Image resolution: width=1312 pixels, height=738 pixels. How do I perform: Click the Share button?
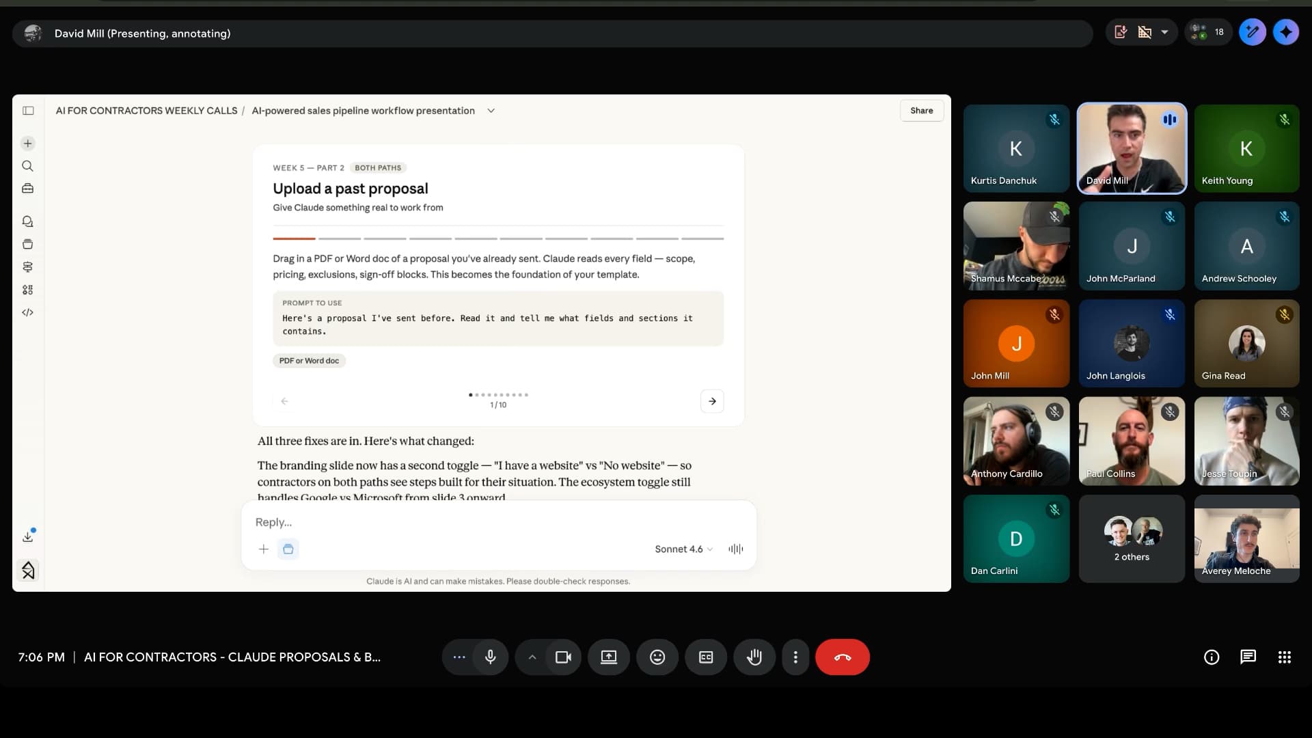921,110
